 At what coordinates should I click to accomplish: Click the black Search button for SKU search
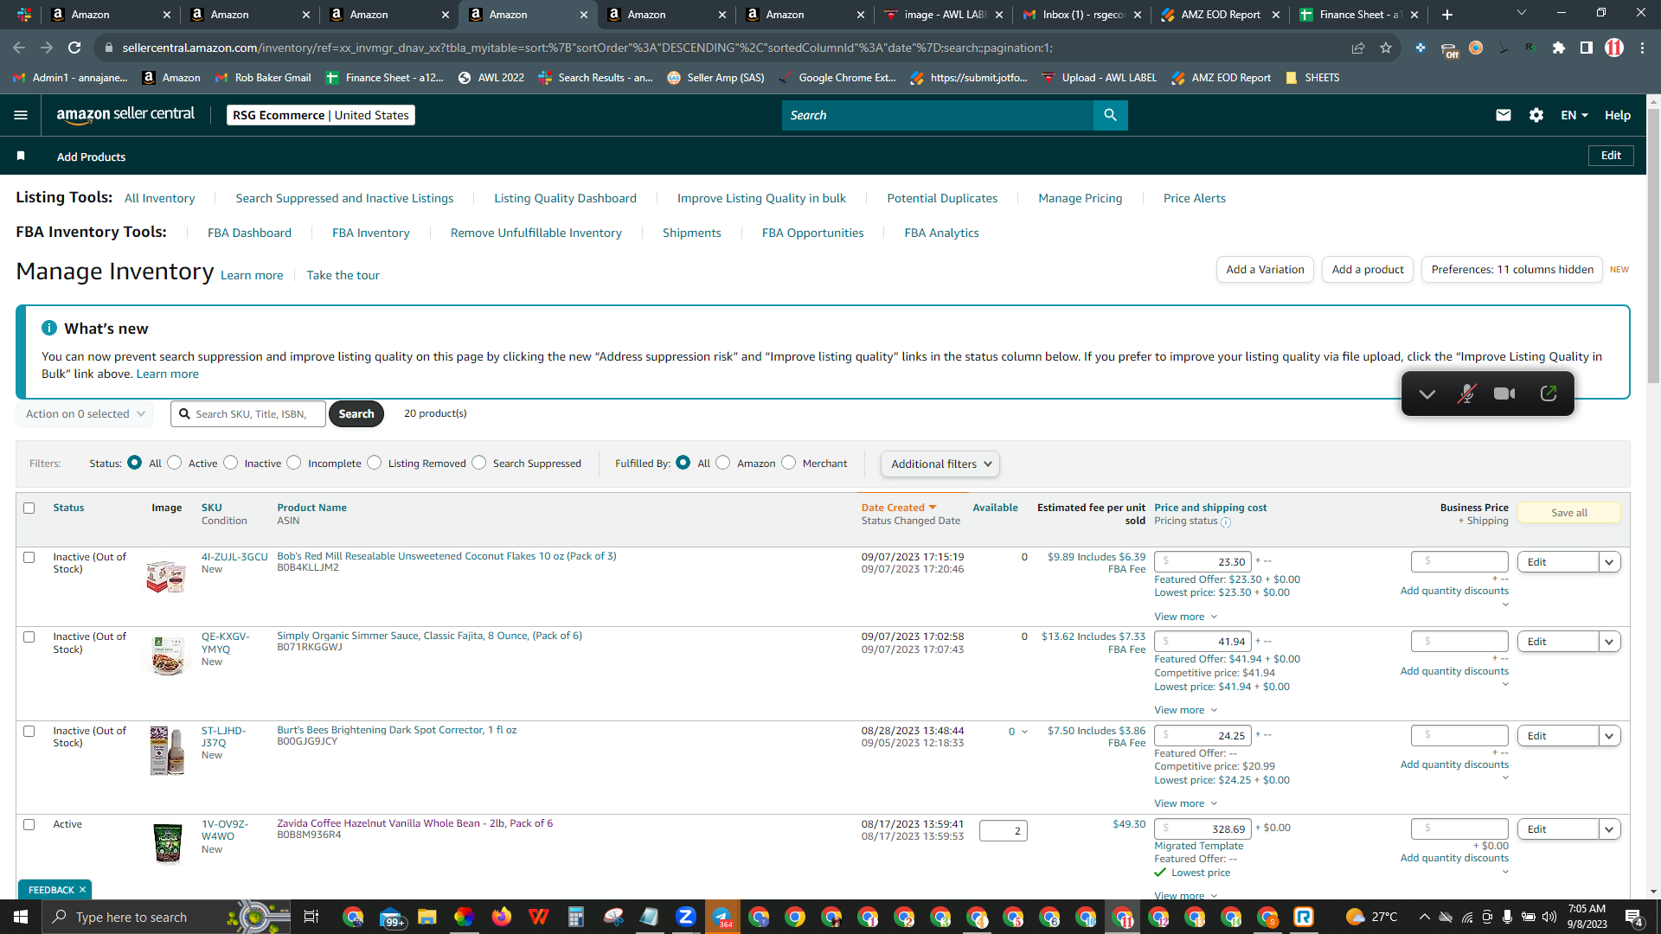pos(356,414)
